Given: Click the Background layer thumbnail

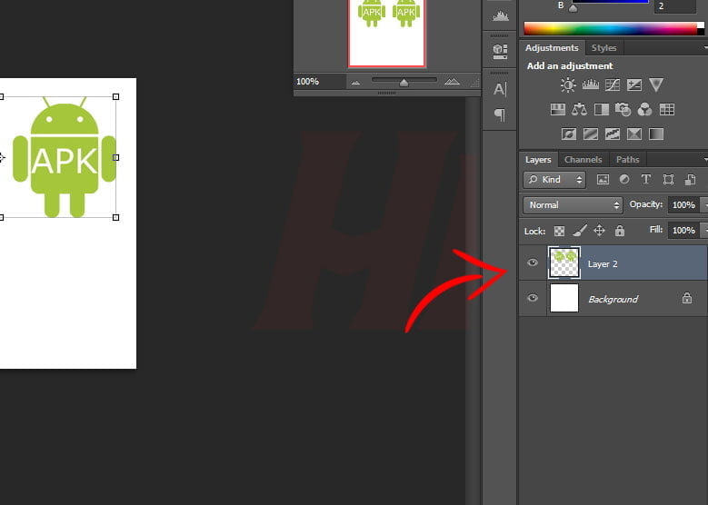Looking at the screenshot, I should 564,298.
